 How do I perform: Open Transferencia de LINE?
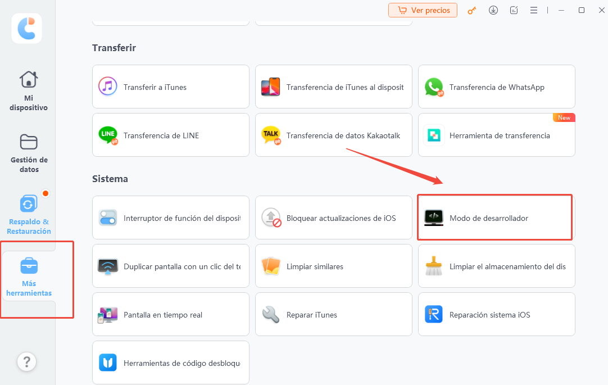pyautogui.click(x=171, y=135)
